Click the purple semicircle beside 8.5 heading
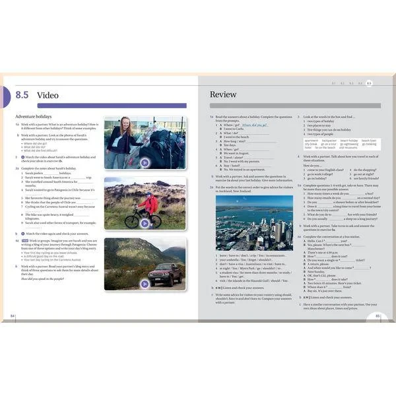 pyautogui.click(x=8, y=94)
